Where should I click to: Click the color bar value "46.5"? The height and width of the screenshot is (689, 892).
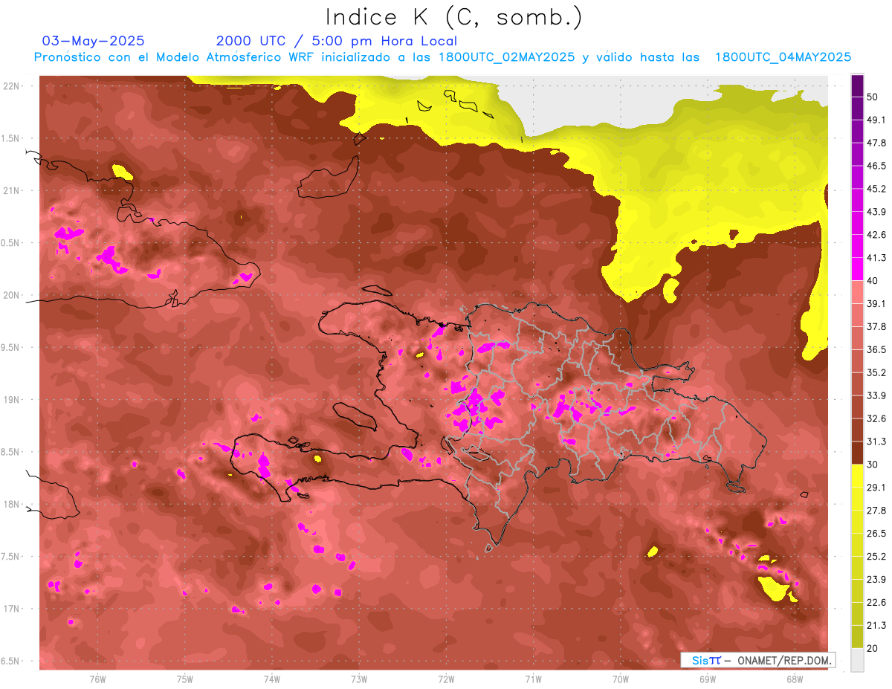coord(878,166)
